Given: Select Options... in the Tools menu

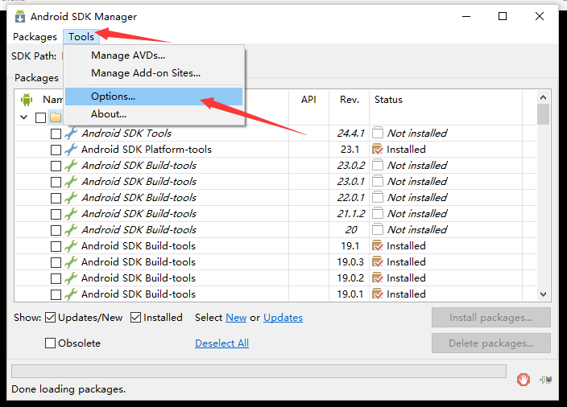Looking at the screenshot, I should (x=154, y=97).
